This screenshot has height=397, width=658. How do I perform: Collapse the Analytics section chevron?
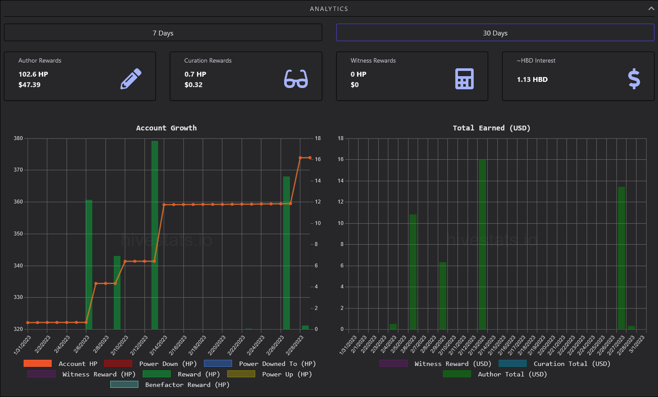click(x=651, y=8)
